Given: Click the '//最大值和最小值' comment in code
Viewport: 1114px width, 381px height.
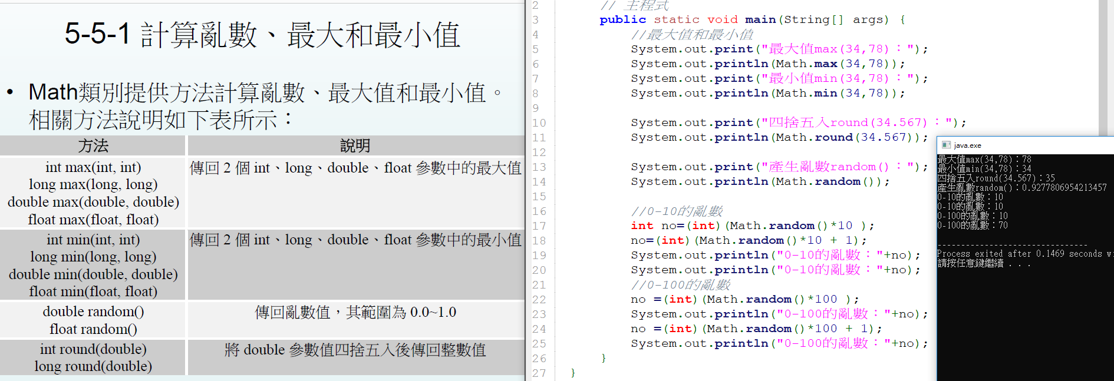Looking at the screenshot, I should click(692, 34).
